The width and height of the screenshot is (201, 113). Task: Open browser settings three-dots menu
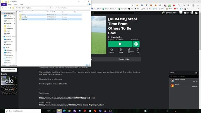(x=198, y=5)
